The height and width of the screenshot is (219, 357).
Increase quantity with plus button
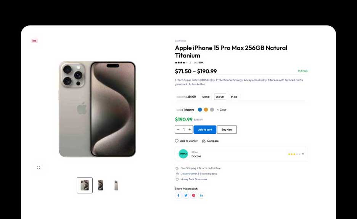pyautogui.click(x=190, y=130)
